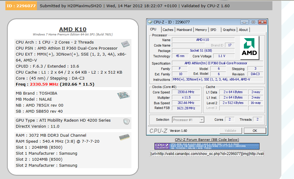The height and width of the screenshot is (179, 294).
Task: Click the OK button in CPU-Z
Action: [255, 131]
